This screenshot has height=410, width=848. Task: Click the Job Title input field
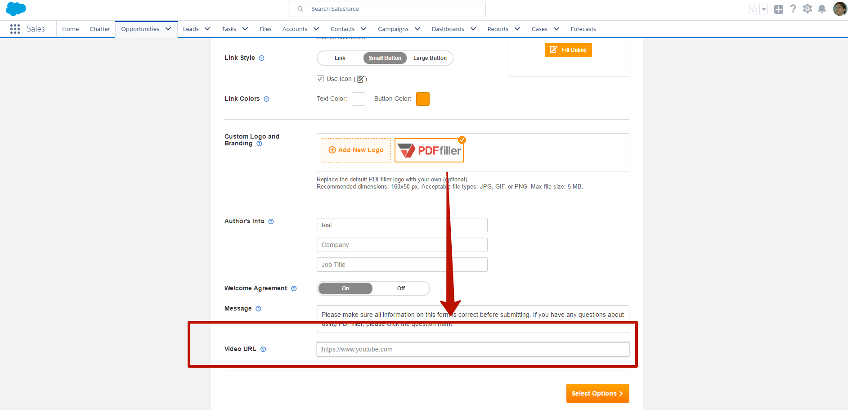[x=402, y=265]
